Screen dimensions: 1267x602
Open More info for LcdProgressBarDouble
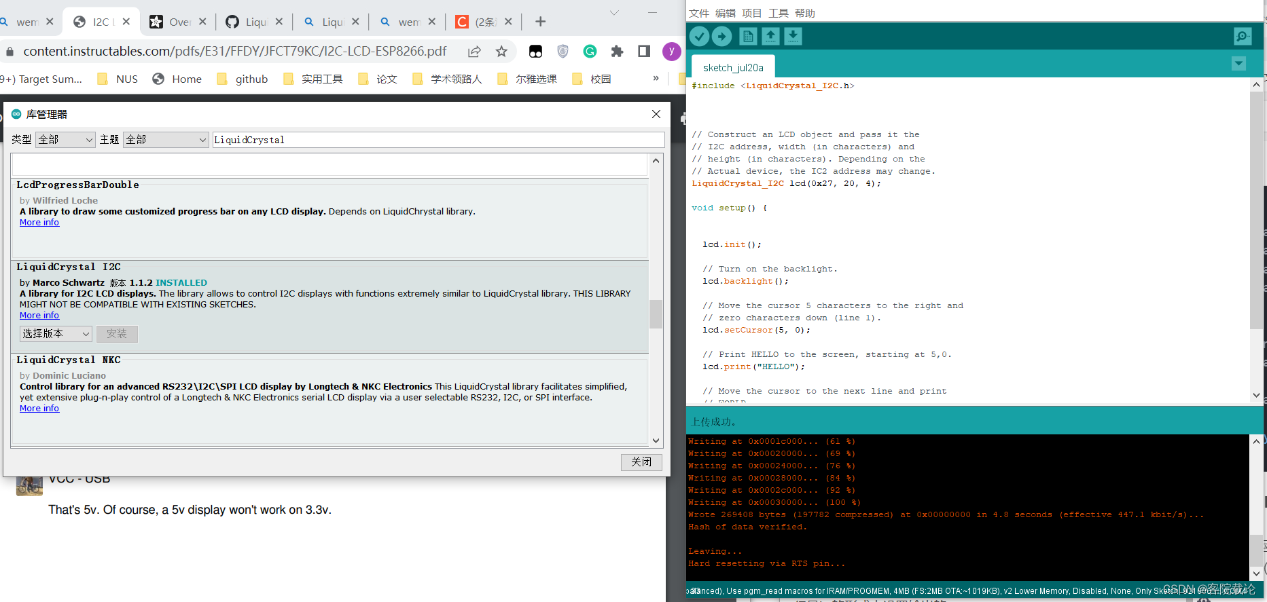[x=39, y=223]
